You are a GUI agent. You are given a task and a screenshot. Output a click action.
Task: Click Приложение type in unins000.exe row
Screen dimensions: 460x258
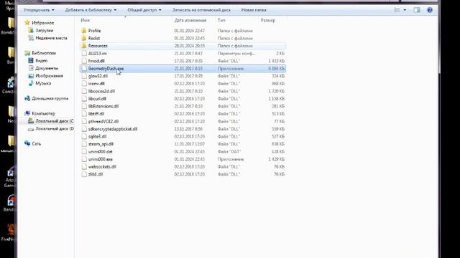click(x=231, y=159)
